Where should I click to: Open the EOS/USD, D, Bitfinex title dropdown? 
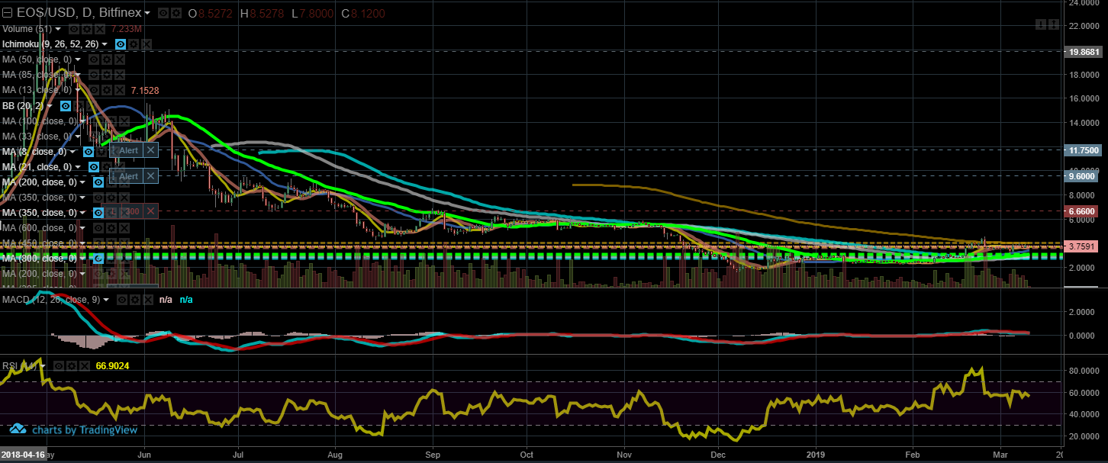[x=147, y=13]
